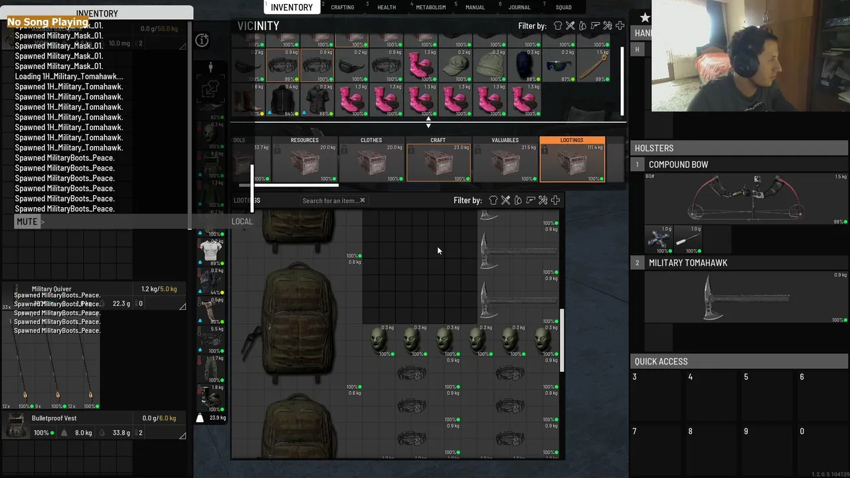850x478 pixels.
Task: Select the wooden stick item in Vicinity
Action: [594, 66]
